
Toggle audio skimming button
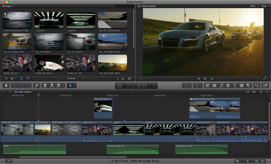coord(254,92)
